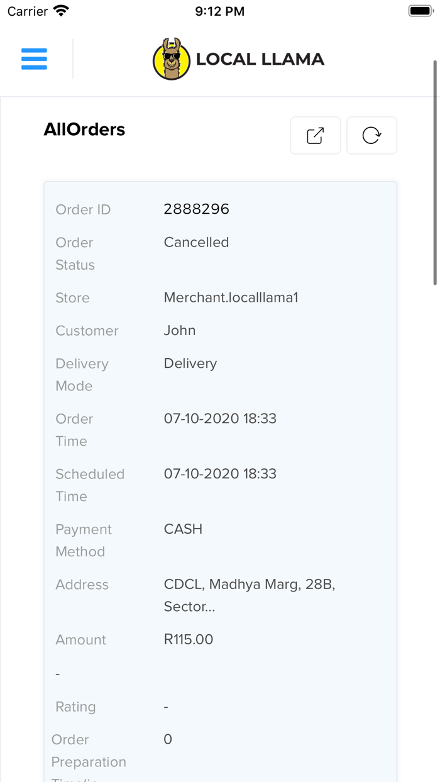Image resolution: width=440 pixels, height=782 pixels.
Task: Click the export orders icon
Action: [315, 135]
